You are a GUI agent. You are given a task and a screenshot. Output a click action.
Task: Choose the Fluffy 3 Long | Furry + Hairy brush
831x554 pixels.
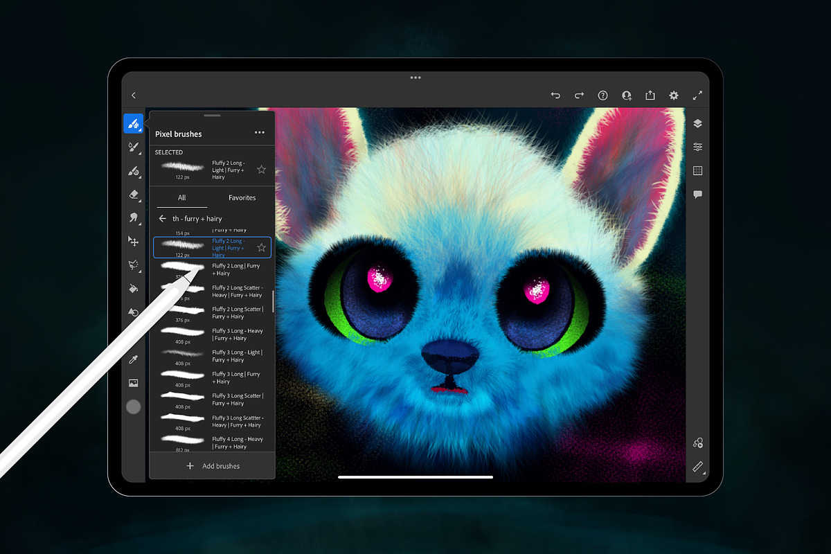212,377
